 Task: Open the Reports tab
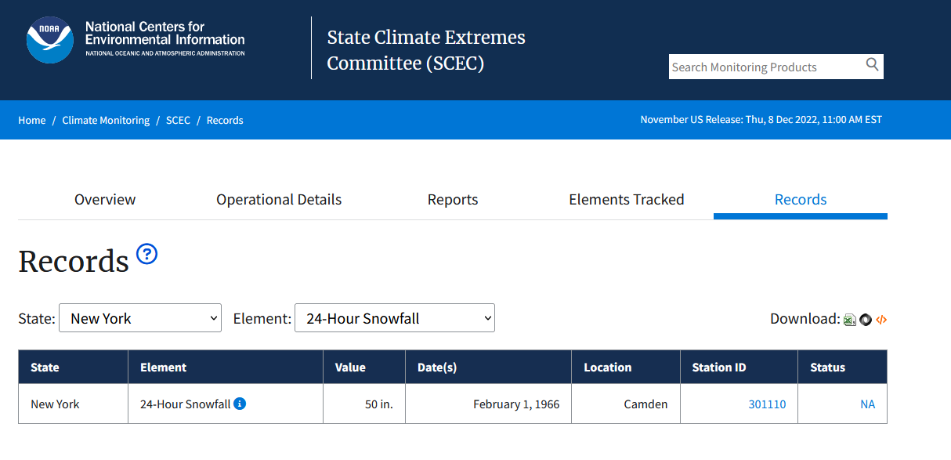pos(453,200)
